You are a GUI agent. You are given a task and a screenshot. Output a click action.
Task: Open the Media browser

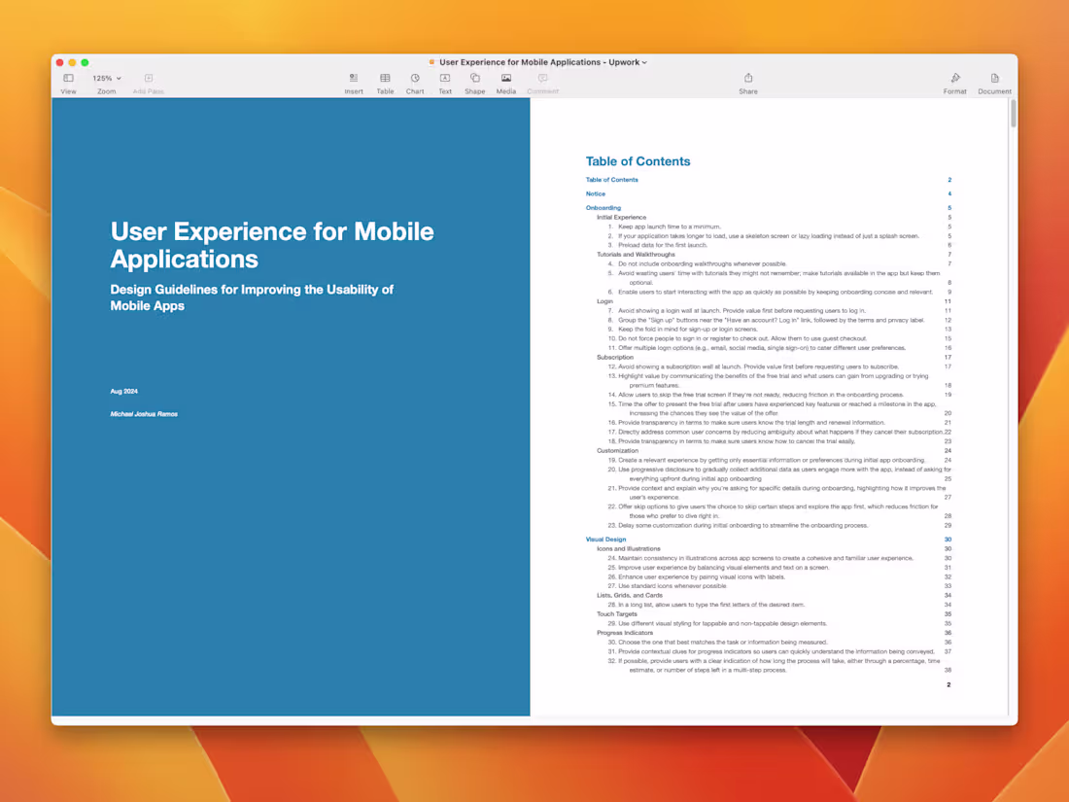[505, 80]
